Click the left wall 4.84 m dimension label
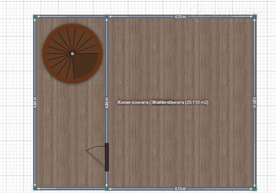Screen dimensions: 276x193 click(x=35, y=103)
